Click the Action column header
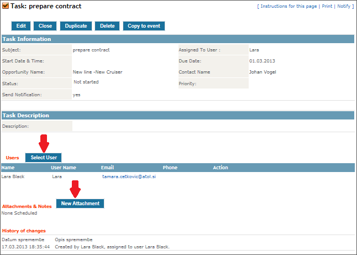The height and width of the screenshot is (255, 357). 221,168
